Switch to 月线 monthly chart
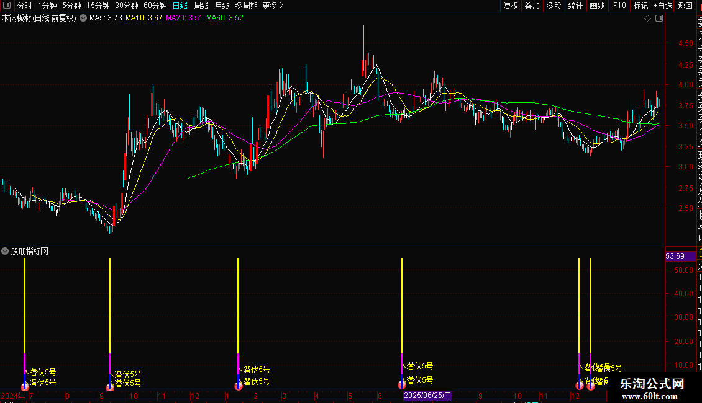Image resolution: width=702 pixels, height=403 pixels. (x=222, y=6)
